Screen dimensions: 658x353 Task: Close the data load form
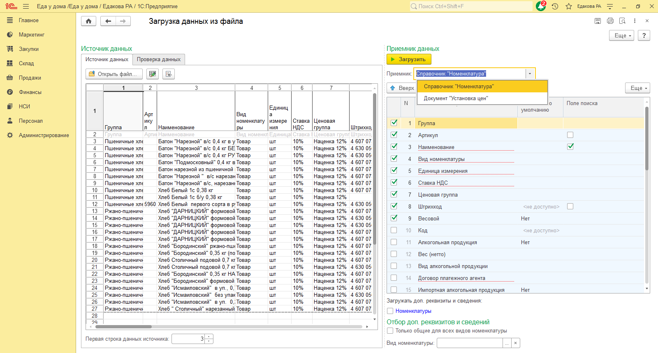click(647, 21)
